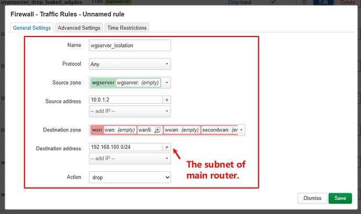The height and width of the screenshot is (214, 361).
Task: Click the Name field containing wgserver_isolation
Action: pyautogui.click(x=130, y=45)
